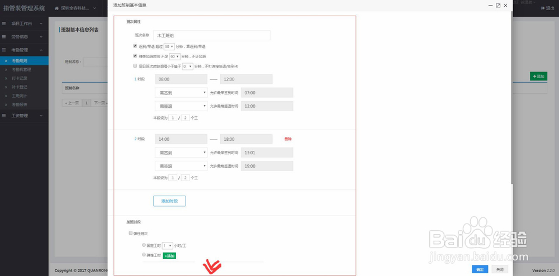
Task: Click the hamburger icon beside 项目工作台
Action: coord(4,23)
